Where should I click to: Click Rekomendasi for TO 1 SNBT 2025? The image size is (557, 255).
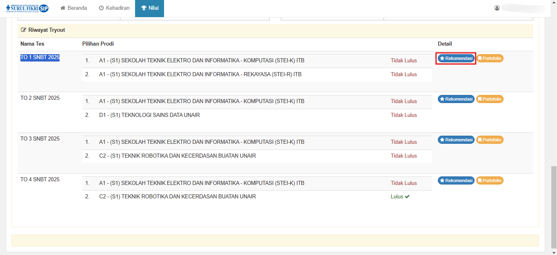(456, 58)
